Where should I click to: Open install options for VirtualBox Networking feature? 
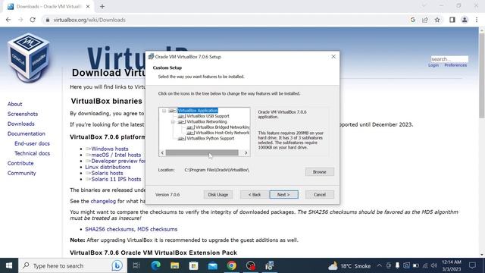[182, 121]
